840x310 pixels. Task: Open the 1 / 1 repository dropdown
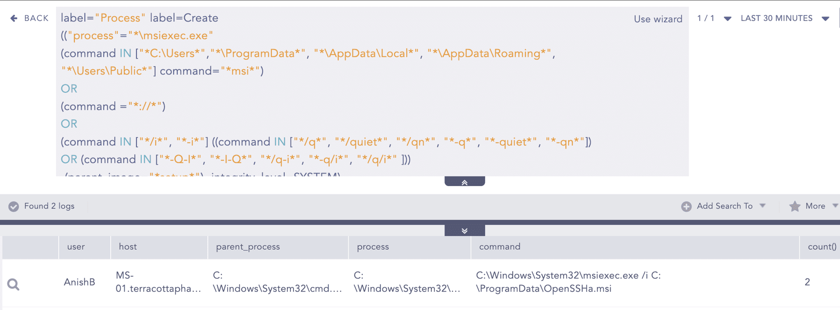727,18
